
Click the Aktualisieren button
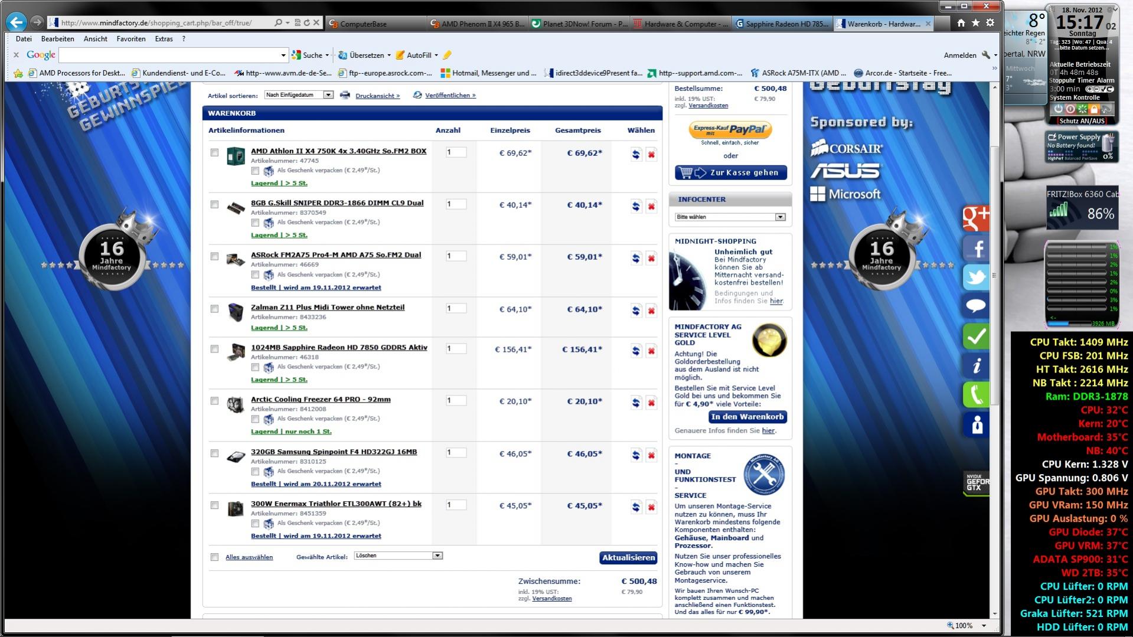pyautogui.click(x=628, y=558)
